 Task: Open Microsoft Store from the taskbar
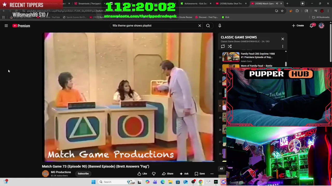178,182
